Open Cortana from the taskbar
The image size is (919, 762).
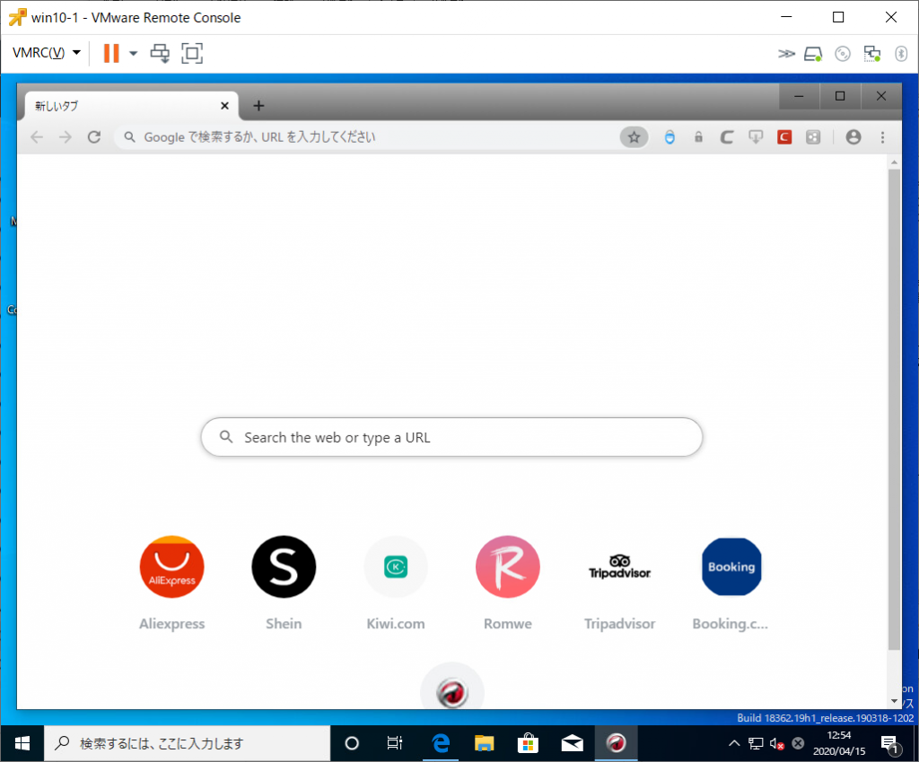pos(352,743)
